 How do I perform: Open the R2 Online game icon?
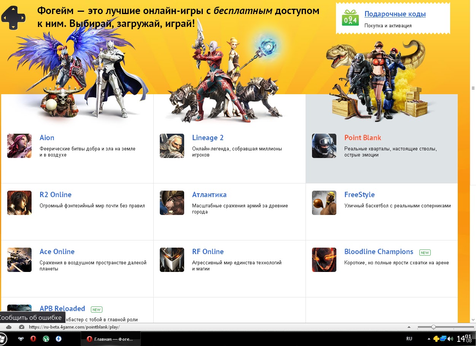(x=19, y=203)
